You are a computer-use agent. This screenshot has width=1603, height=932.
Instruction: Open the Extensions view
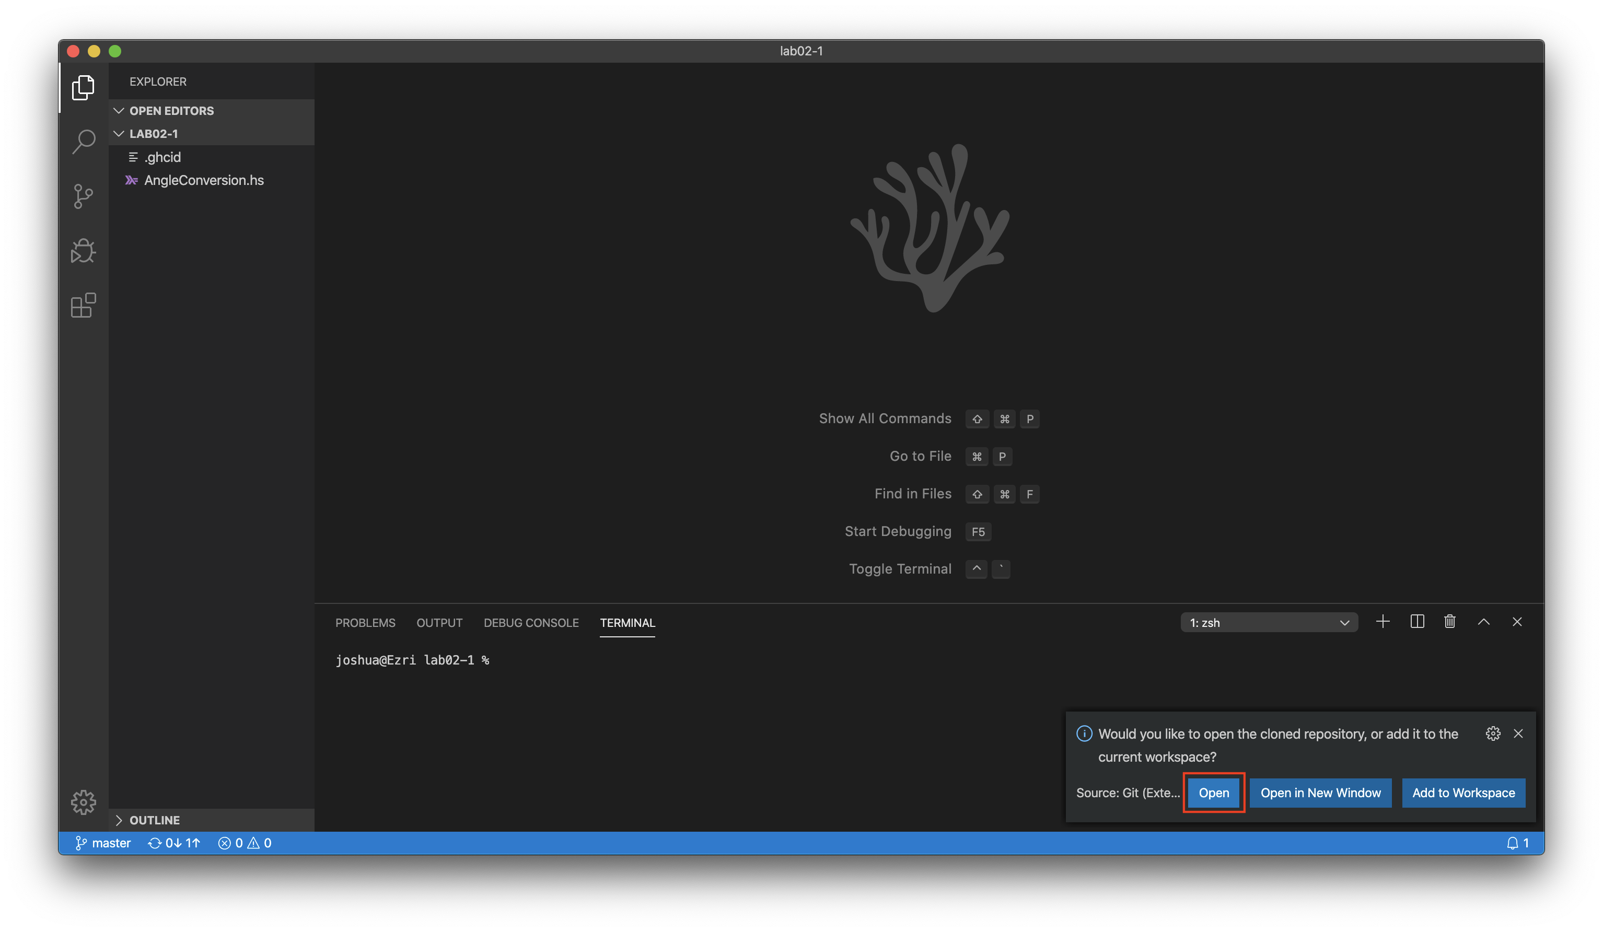coord(83,306)
